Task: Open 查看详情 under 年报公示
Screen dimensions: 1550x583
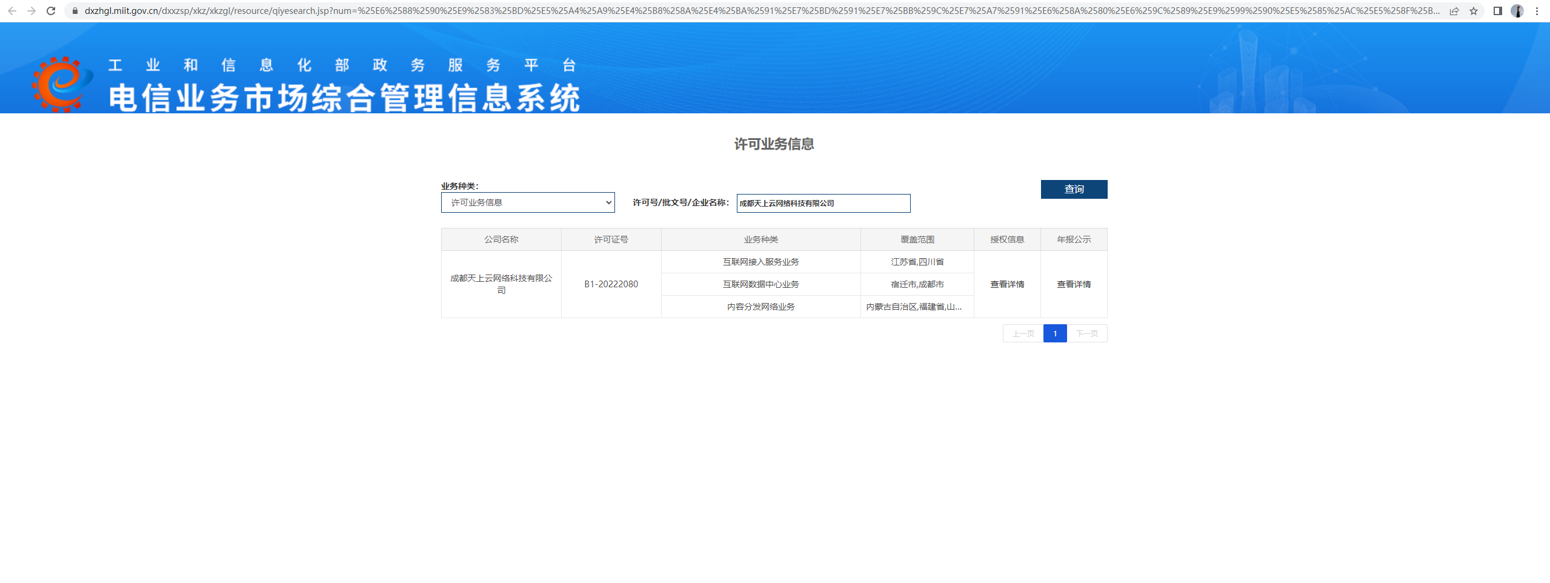Action: [x=1074, y=284]
